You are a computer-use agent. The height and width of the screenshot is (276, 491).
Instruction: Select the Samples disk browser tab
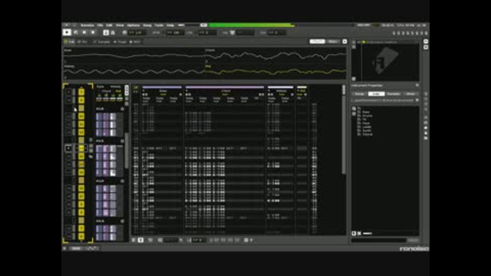393,94
